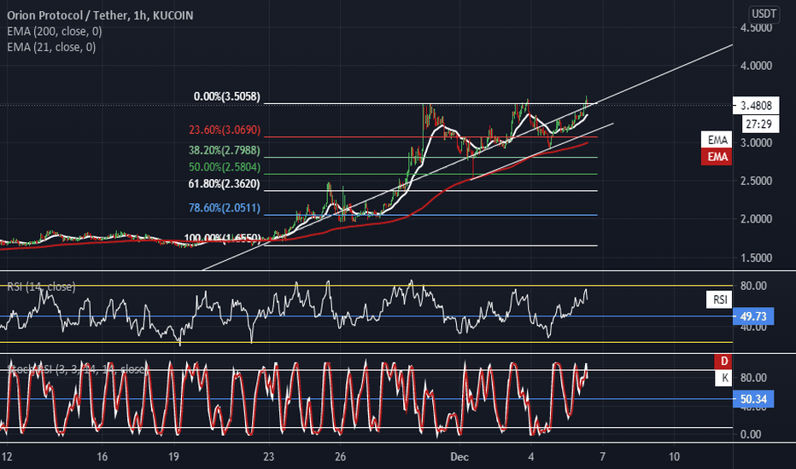Viewport: 796px width, 469px height.
Task: Select the Fibonacci 78.60%(2.0511) level label
Action: point(225,208)
